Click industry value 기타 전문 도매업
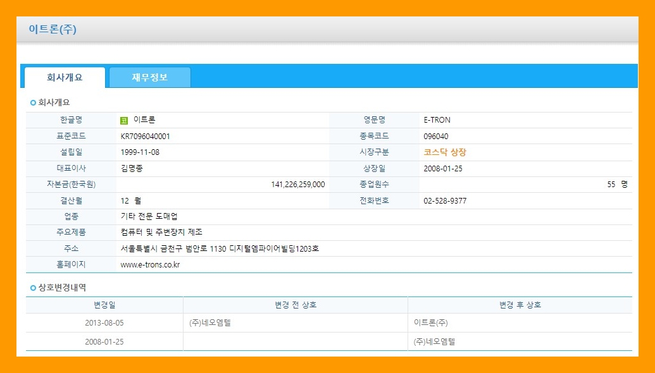This screenshot has height=373, width=655. (x=149, y=217)
